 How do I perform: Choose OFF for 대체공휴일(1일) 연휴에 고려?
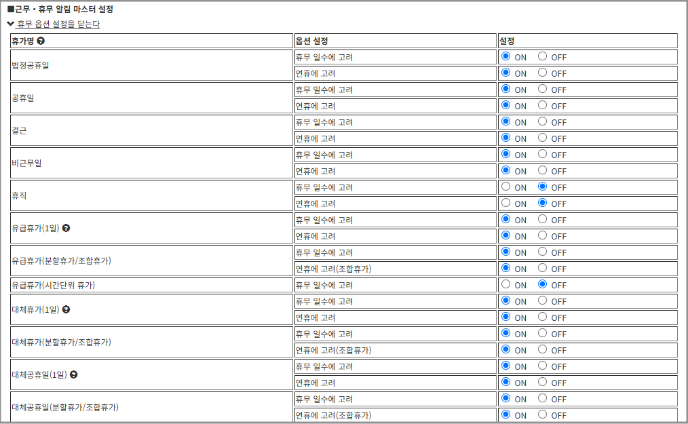[x=542, y=382]
